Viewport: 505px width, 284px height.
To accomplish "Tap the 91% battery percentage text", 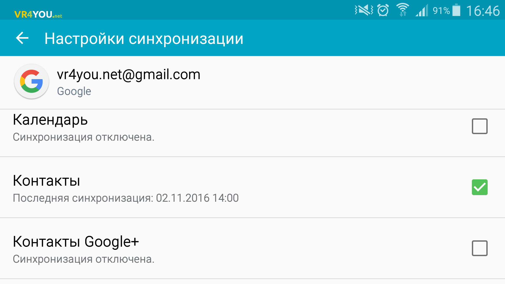I will [x=441, y=11].
